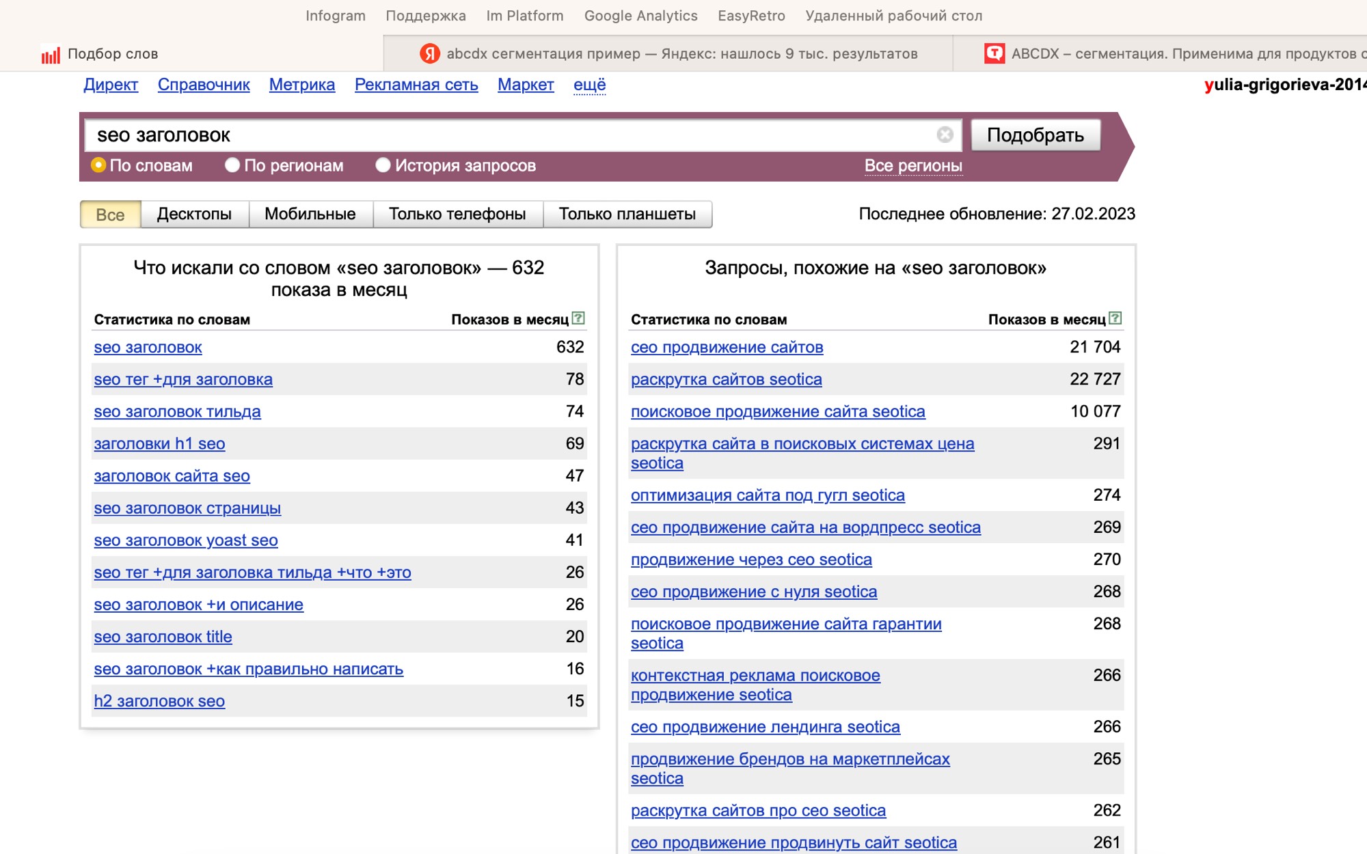Open раскрутка сайтов про сео seotica link
This screenshot has width=1367, height=854.
pyautogui.click(x=758, y=810)
